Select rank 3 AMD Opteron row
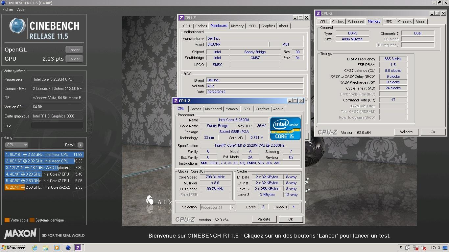 click(x=44, y=168)
